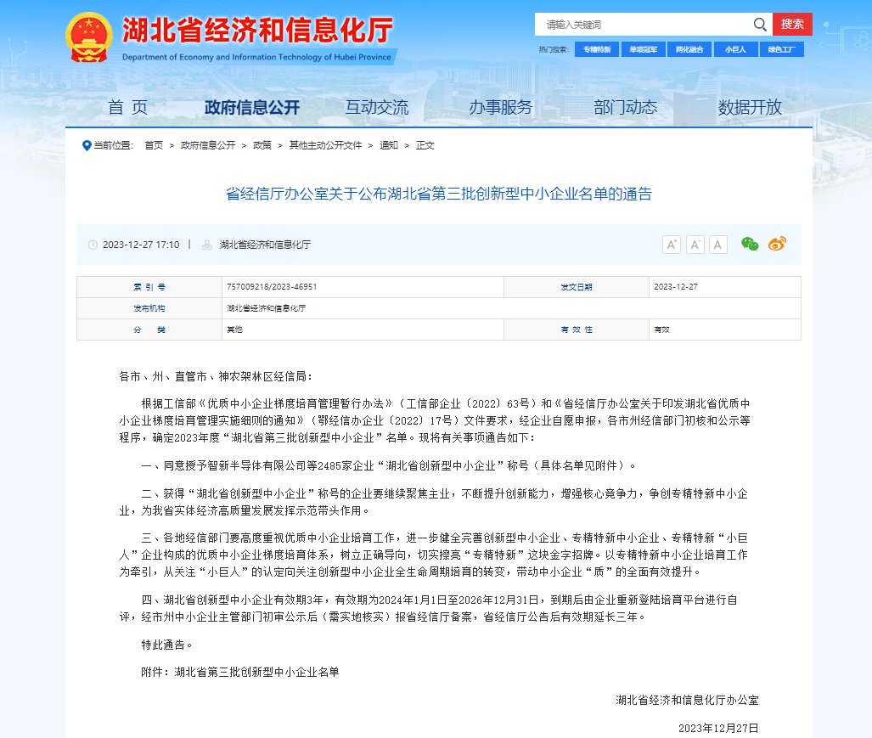Screen dimensions: 872x738
Task: Open the 数据开放 navigation menu
Action: [x=750, y=109]
